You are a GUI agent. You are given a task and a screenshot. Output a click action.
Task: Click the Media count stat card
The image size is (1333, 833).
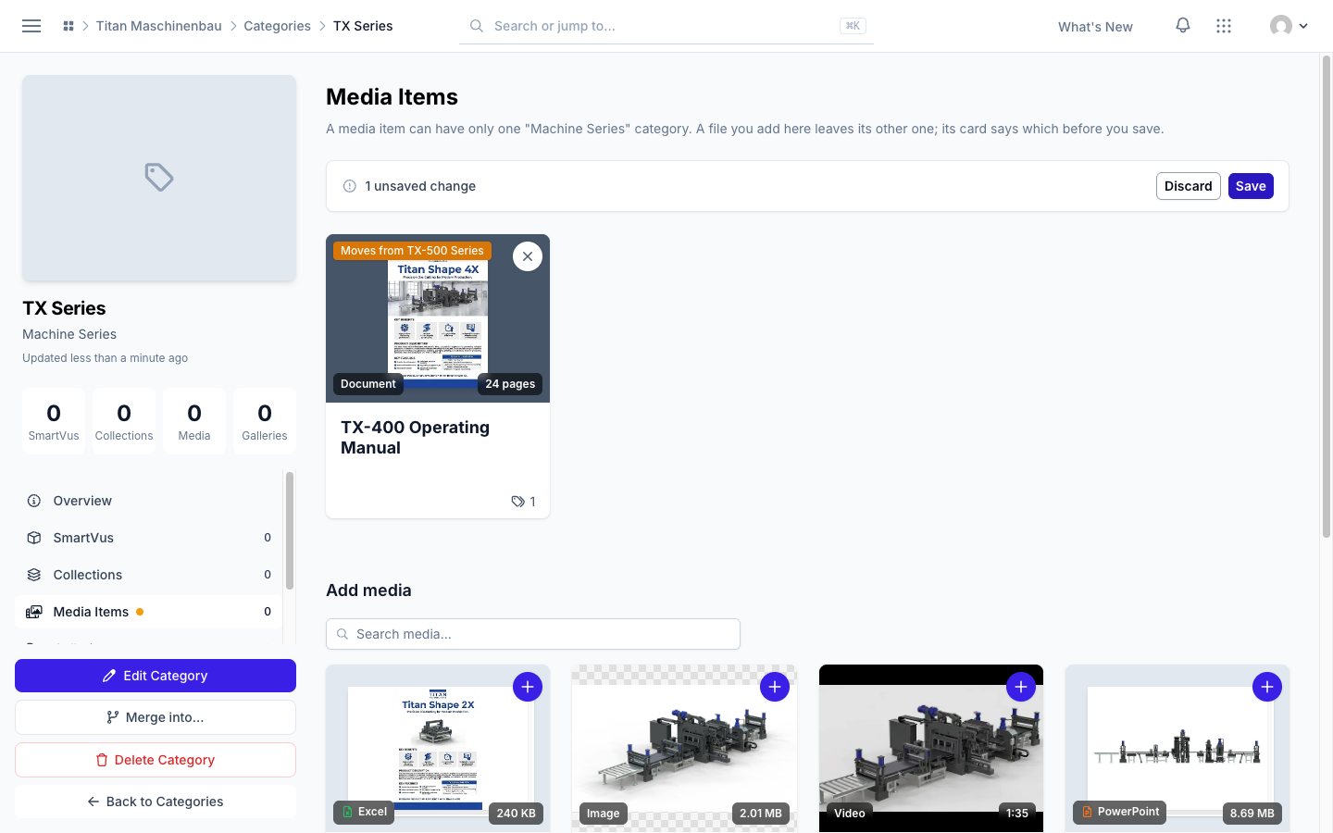tap(194, 421)
